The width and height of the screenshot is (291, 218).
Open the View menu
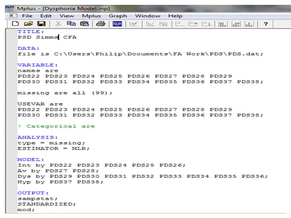[67, 16]
